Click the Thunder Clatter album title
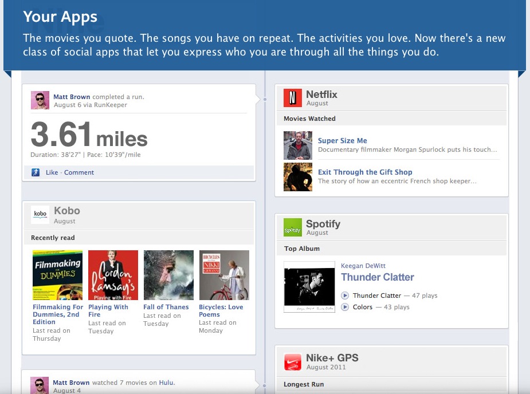The image size is (530, 394). pyautogui.click(x=377, y=277)
